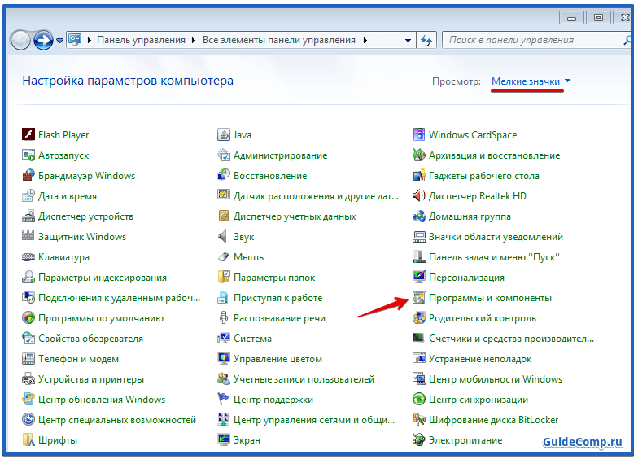Screen dimensions: 638x459
Task: Click the control panel icon in address bar
Action: pyautogui.click(x=75, y=39)
